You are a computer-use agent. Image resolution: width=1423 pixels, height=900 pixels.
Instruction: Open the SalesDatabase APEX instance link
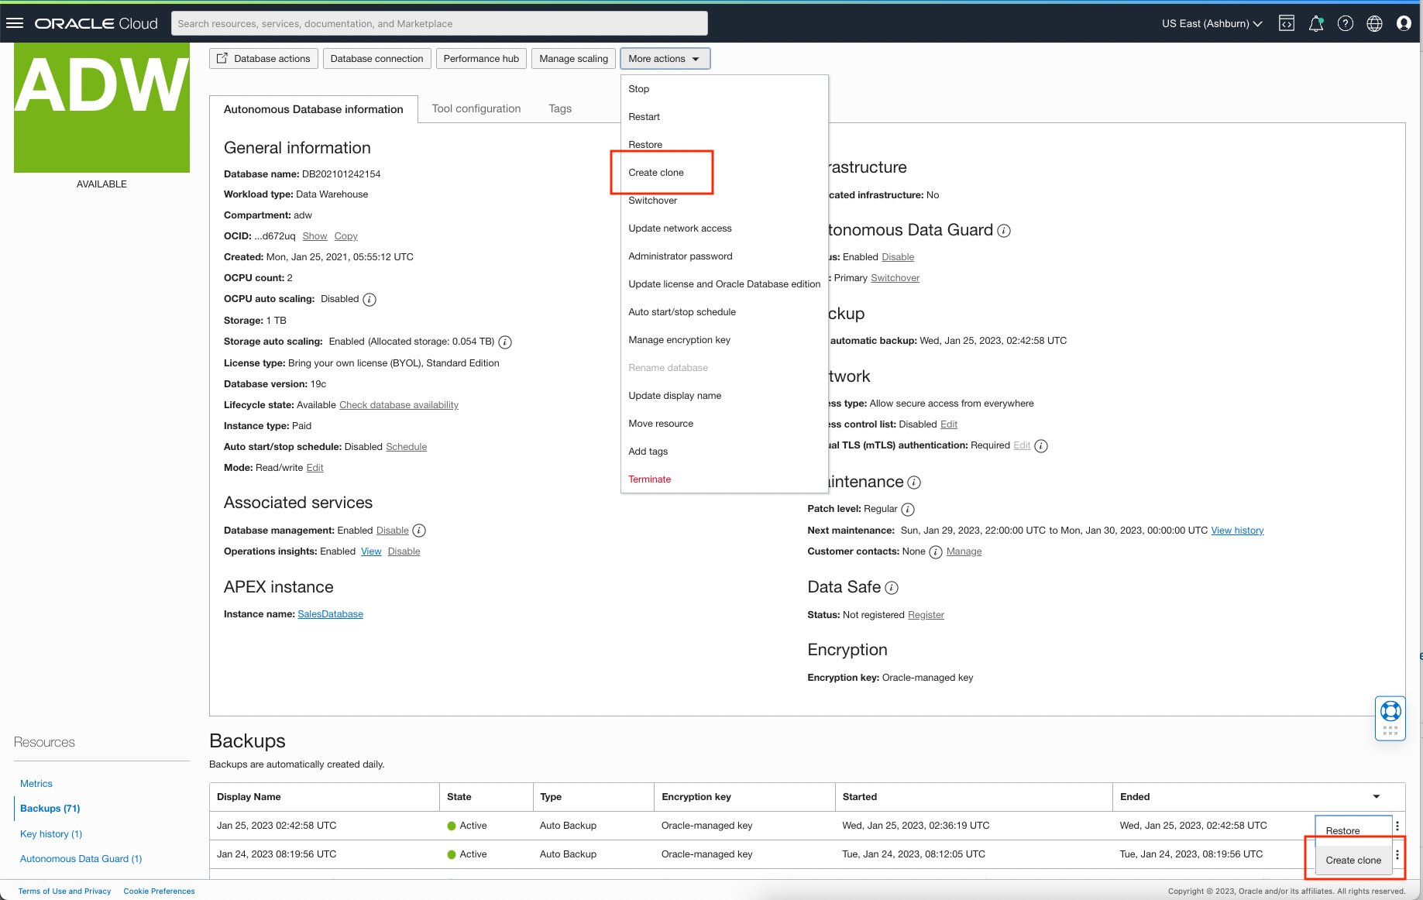coord(330,614)
